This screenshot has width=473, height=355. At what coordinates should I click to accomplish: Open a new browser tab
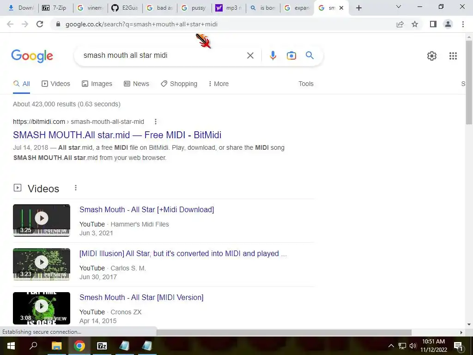coord(358,8)
